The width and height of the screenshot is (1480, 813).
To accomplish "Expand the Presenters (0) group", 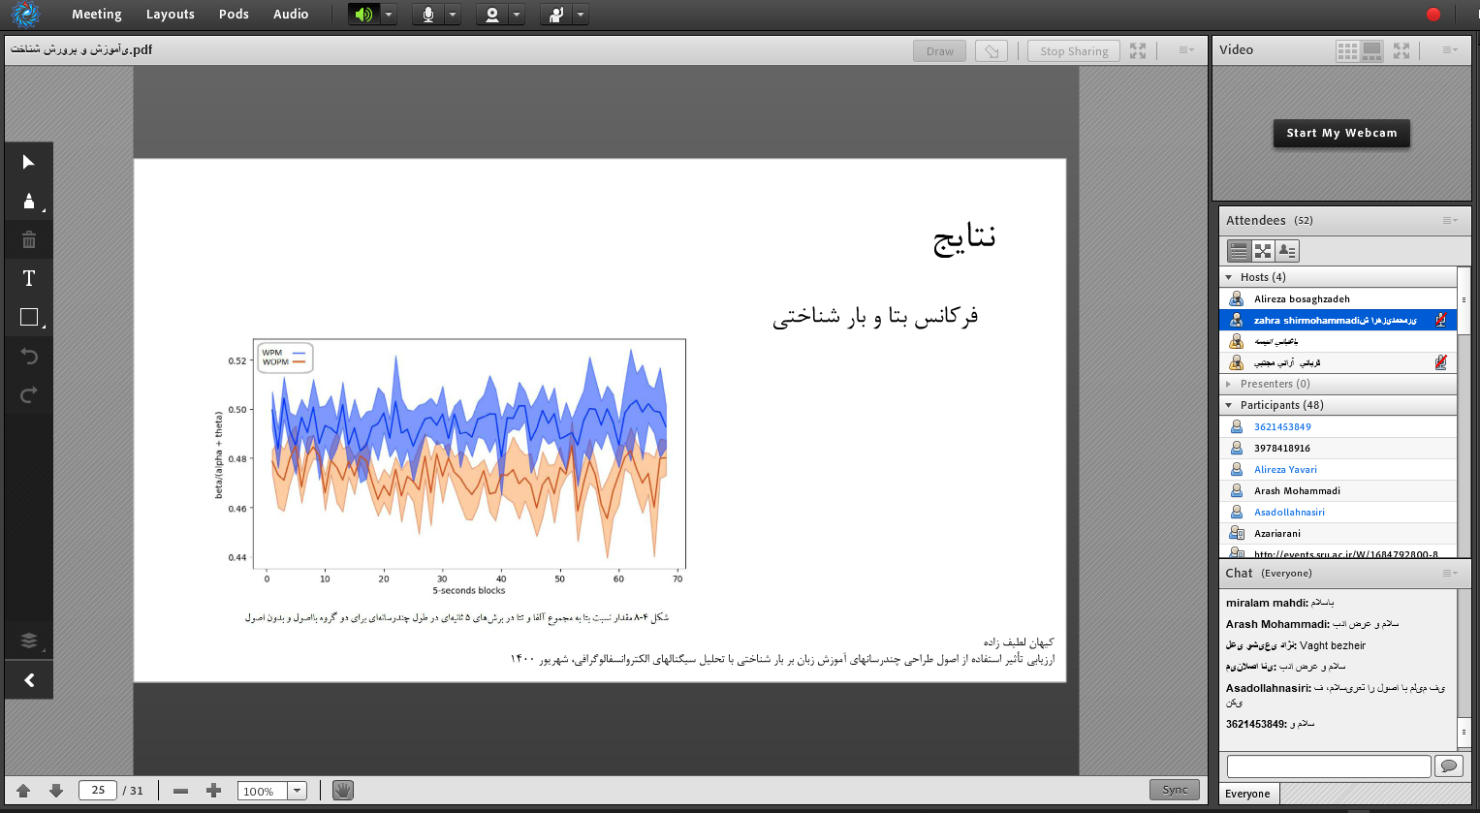I will pos(1229,384).
